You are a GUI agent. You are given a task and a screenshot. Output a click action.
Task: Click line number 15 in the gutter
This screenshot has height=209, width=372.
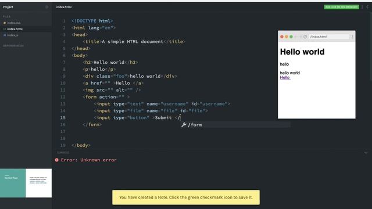[63, 117]
